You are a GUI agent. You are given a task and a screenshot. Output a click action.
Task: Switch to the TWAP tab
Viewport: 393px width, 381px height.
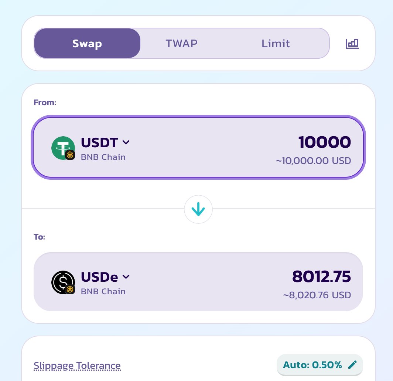[181, 43]
